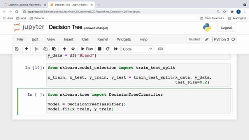Click the DecisionTreeClassifier code cell
This screenshot has width=249, height=140.
[139, 102]
